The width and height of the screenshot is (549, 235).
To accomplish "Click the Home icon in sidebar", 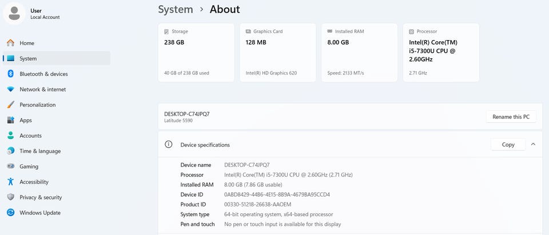I will pos(10,43).
